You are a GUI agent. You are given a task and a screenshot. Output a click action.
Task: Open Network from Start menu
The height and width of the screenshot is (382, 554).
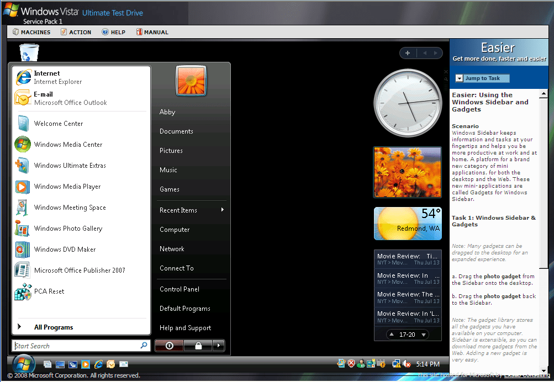[x=191, y=249]
